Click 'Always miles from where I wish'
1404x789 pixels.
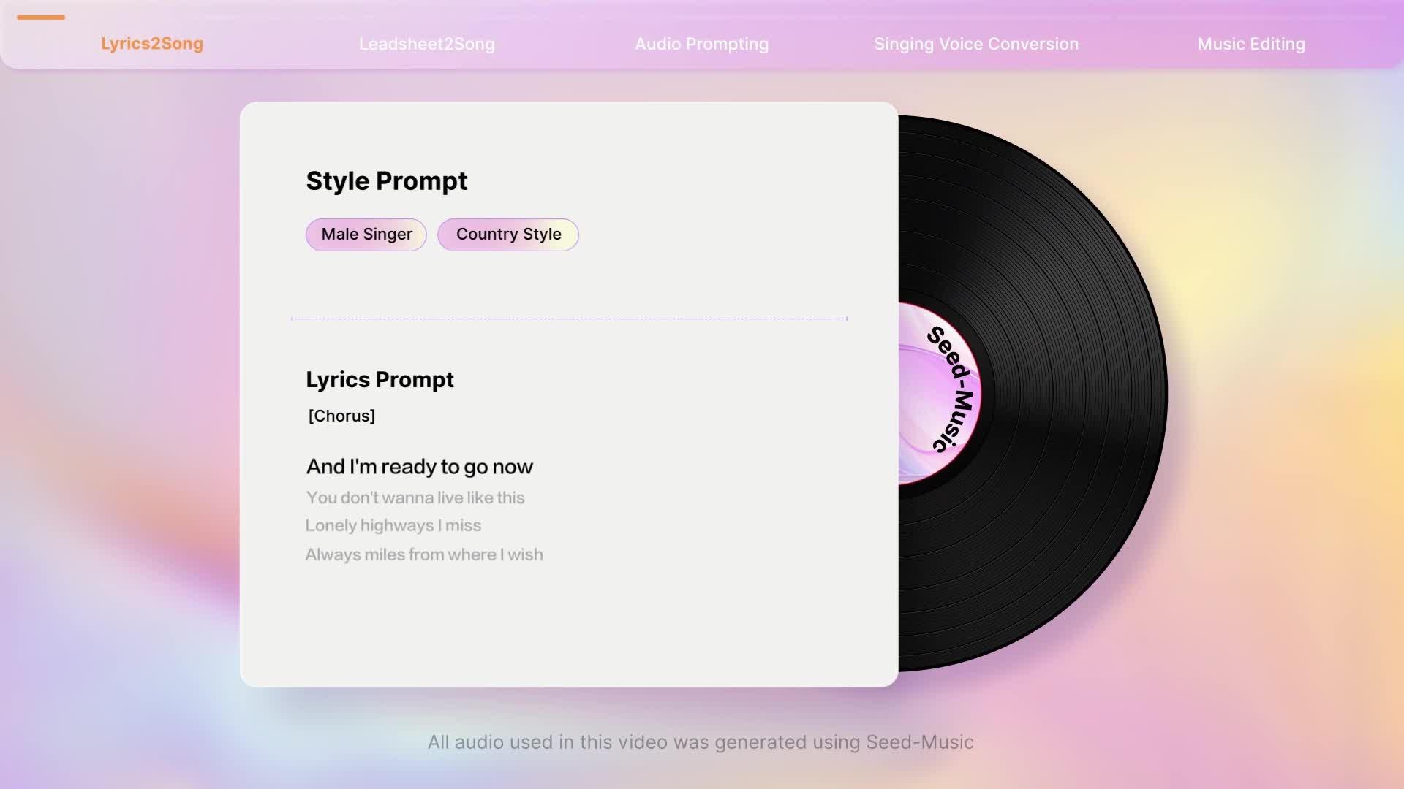pyautogui.click(x=423, y=554)
